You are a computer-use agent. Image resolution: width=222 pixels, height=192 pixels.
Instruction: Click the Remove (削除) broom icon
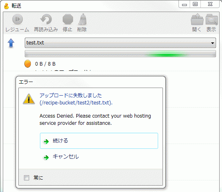pos(82,19)
